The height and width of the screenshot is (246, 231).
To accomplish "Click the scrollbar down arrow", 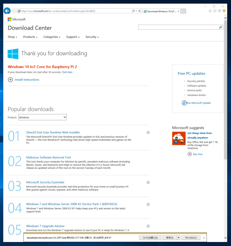I will [x=226, y=238].
